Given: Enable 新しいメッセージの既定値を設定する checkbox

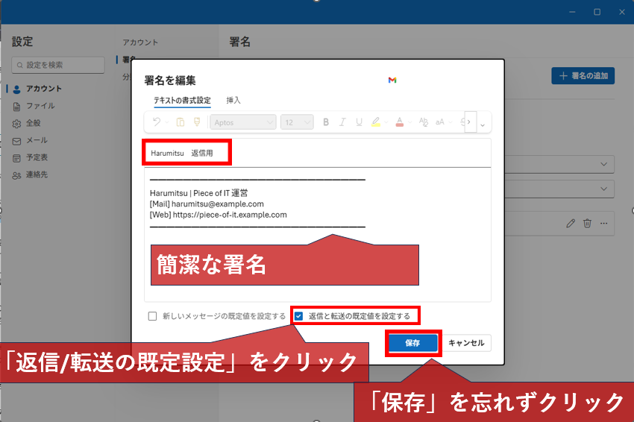Looking at the screenshot, I should [153, 316].
